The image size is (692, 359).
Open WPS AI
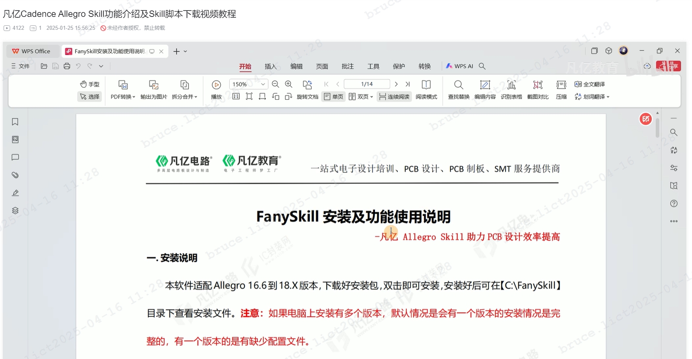[460, 66]
